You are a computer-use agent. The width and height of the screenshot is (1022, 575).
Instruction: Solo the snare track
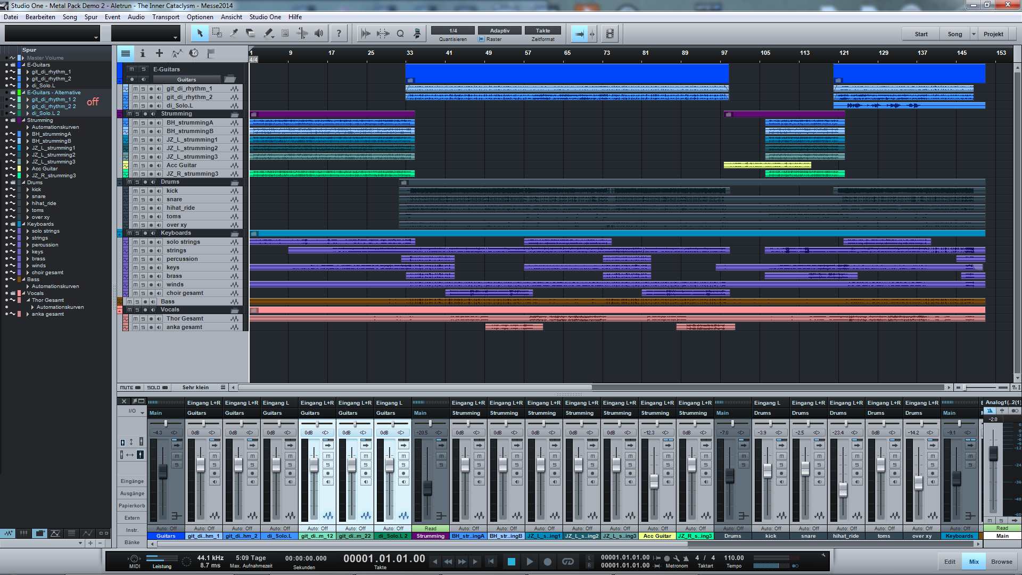[x=143, y=200]
